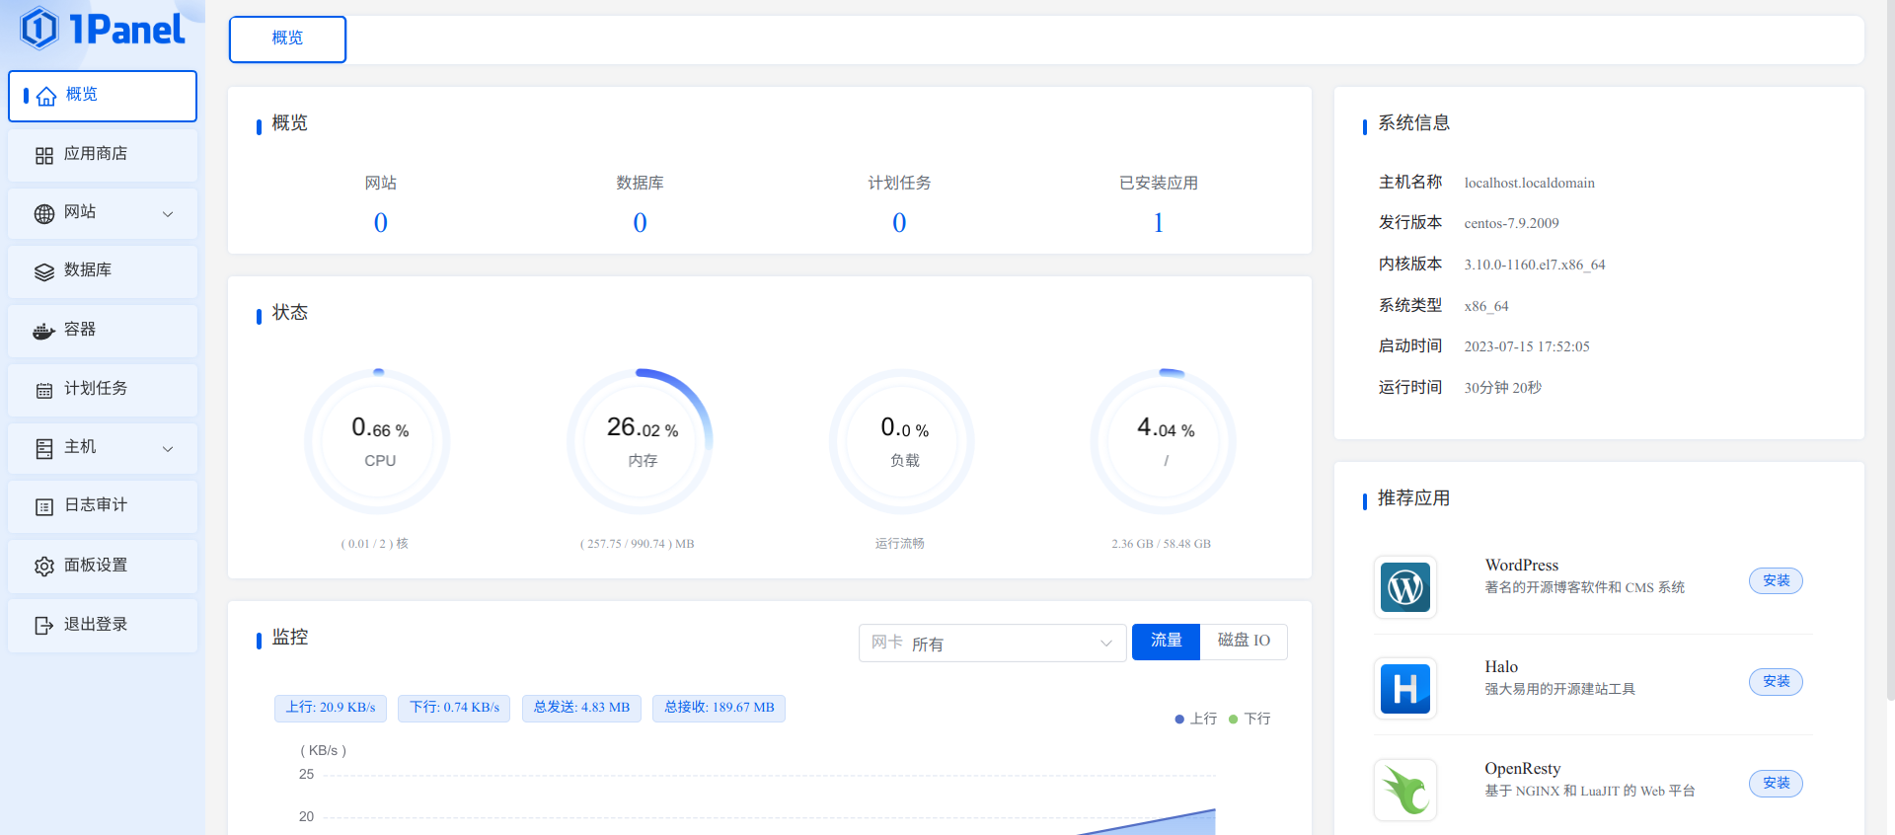The width and height of the screenshot is (1895, 835).
Task: Click the page vertical scrollbar
Action: 1889,350
